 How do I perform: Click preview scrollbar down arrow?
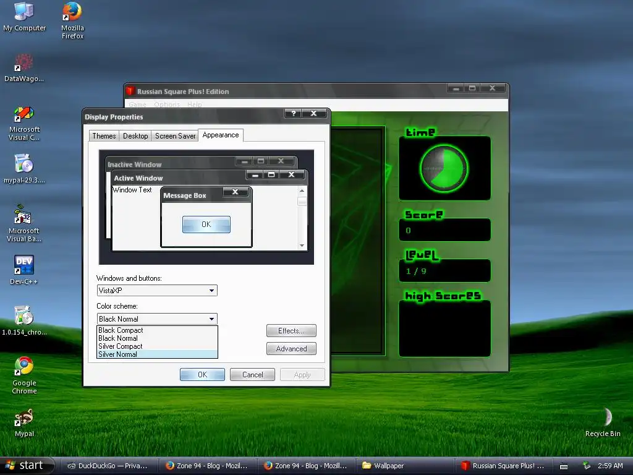click(x=302, y=246)
